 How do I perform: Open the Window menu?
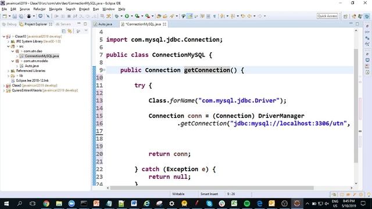click(x=109, y=9)
